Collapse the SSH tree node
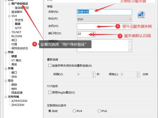The image size is (158, 118). (x=9, y=16)
